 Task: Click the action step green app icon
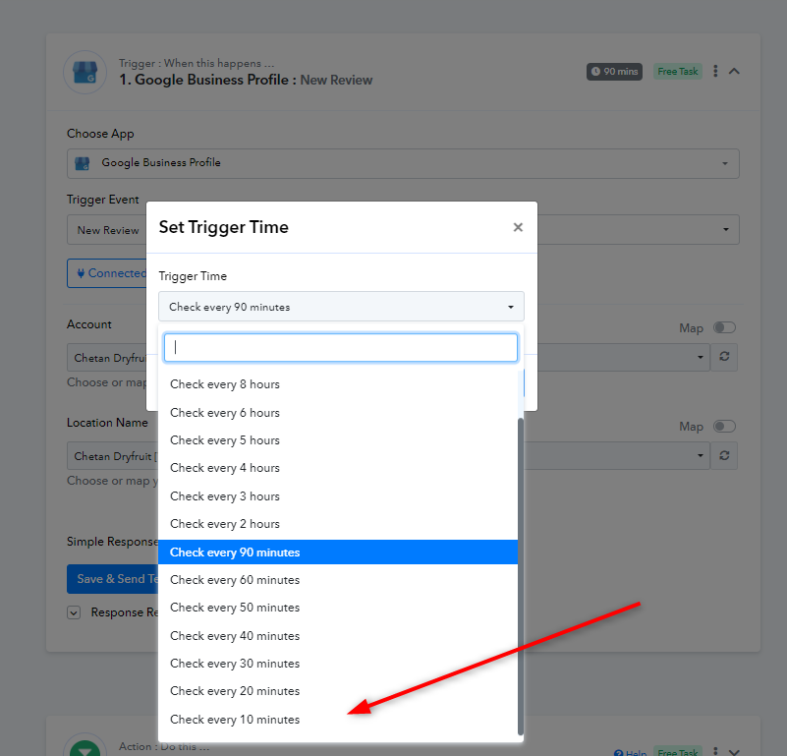[84, 746]
